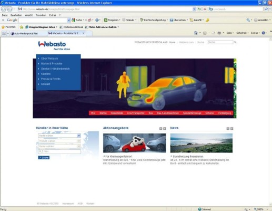Open the Service / Händlerbereich navigation item
This screenshot has width=272, height=211.
tap(55, 69)
